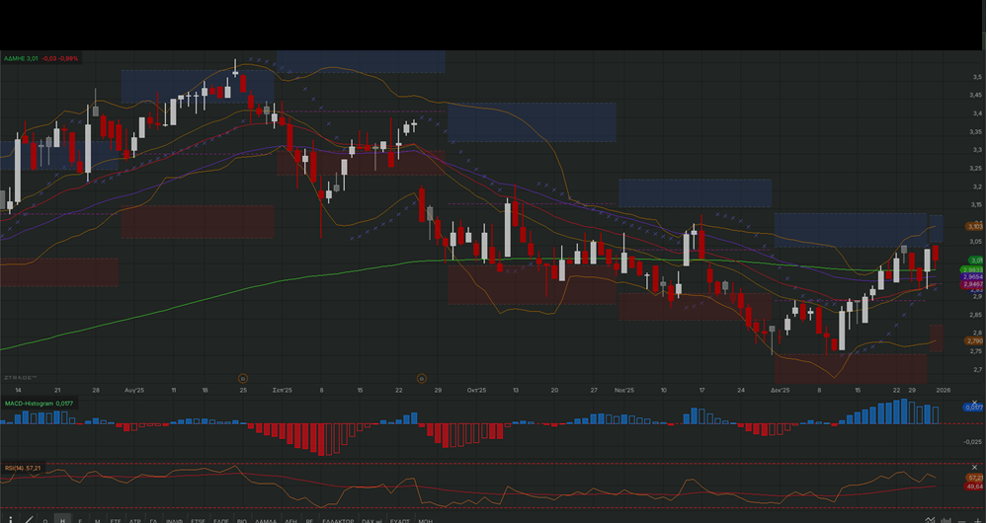Open the chart type line icon
987x523 pixels.
[931, 520]
